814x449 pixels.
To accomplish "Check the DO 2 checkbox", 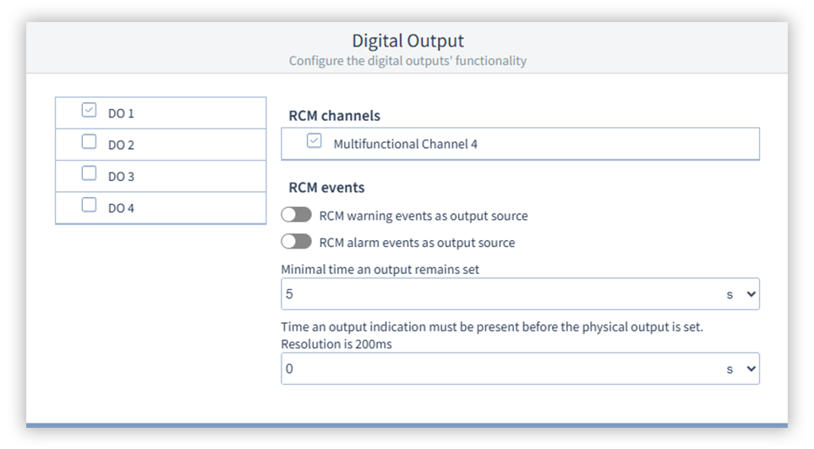I will coord(89,143).
